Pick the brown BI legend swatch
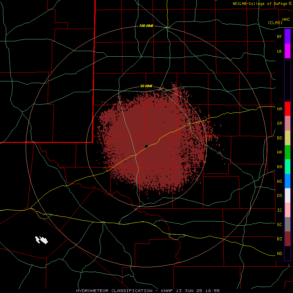This screenshot has height=293, width=293. pos(287,239)
